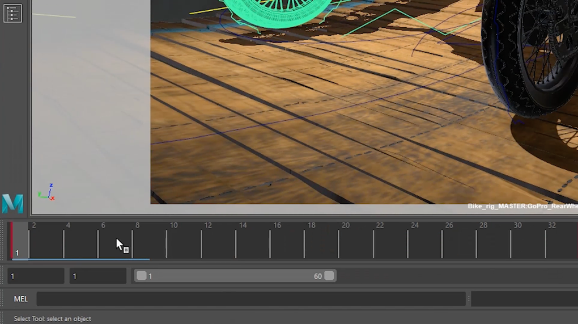Toggle MEL script language button
This screenshot has height=324, width=578.
(x=20, y=299)
